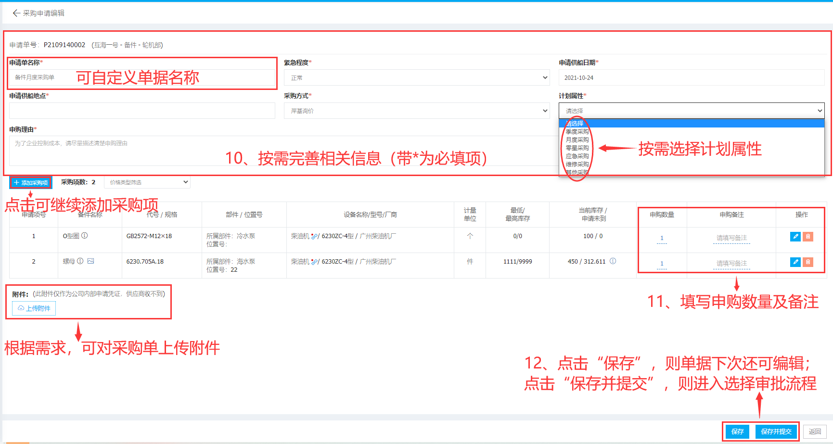This screenshot has width=833, height=444.
Task: Click the 上传附件 upload button
Action: [34, 308]
